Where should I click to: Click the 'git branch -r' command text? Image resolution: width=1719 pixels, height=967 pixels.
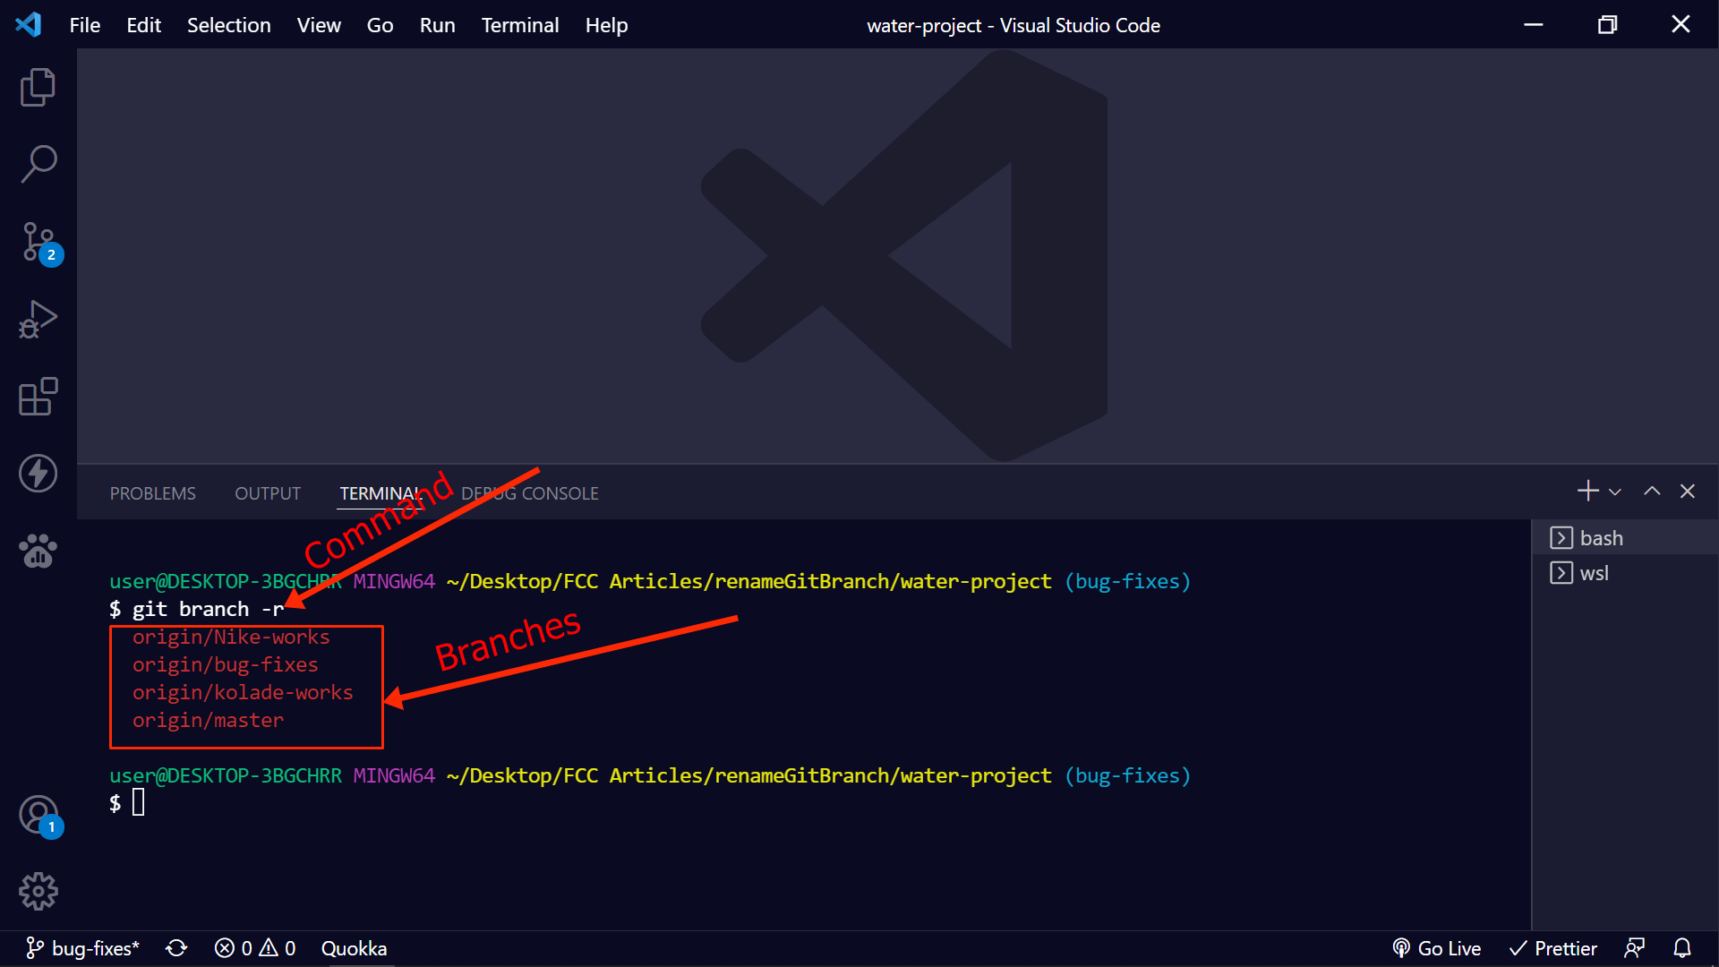(x=208, y=609)
